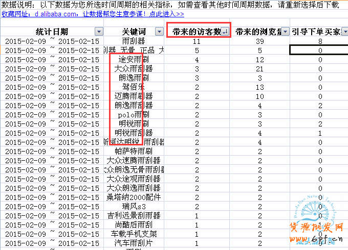Click visitor count cell showing 11

point(197,41)
